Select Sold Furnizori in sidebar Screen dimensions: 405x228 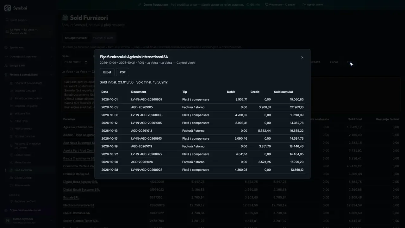click(31, 170)
